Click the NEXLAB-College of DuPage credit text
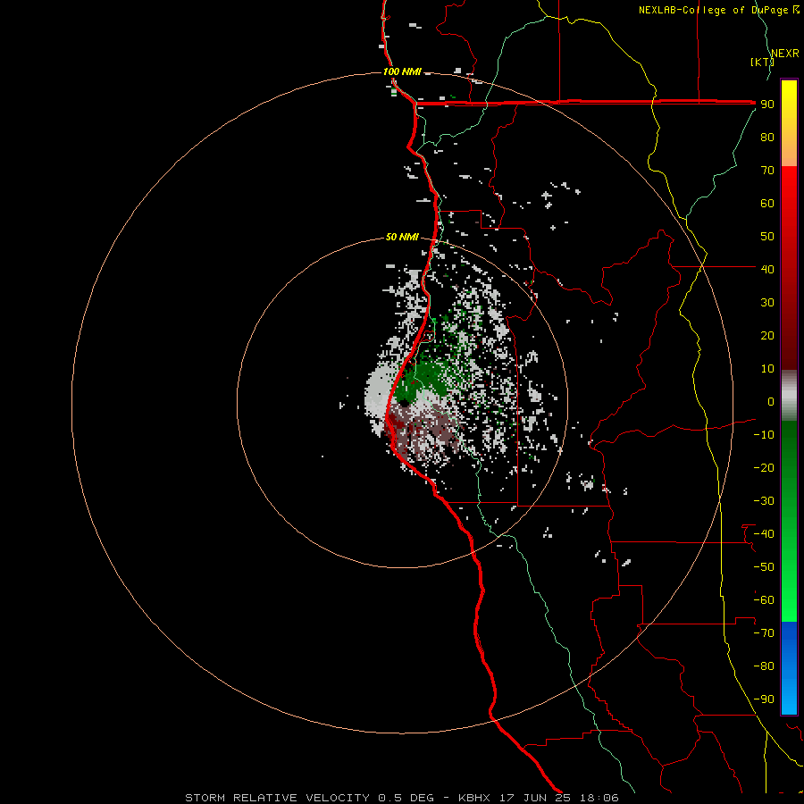Image resolution: width=804 pixels, height=804 pixels. (714, 10)
